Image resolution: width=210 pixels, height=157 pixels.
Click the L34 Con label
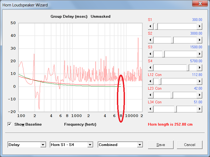155,102
